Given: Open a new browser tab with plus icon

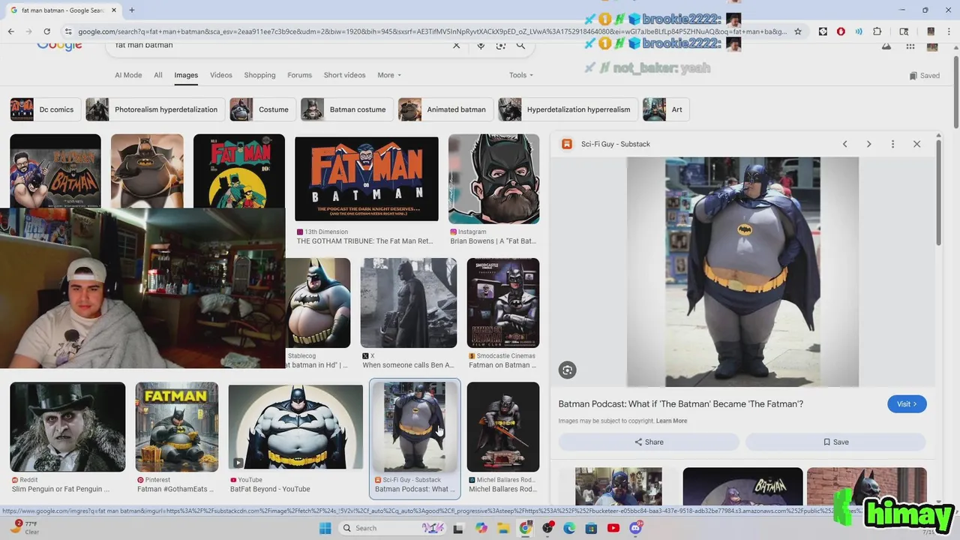Looking at the screenshot, I should coord(131,10).
